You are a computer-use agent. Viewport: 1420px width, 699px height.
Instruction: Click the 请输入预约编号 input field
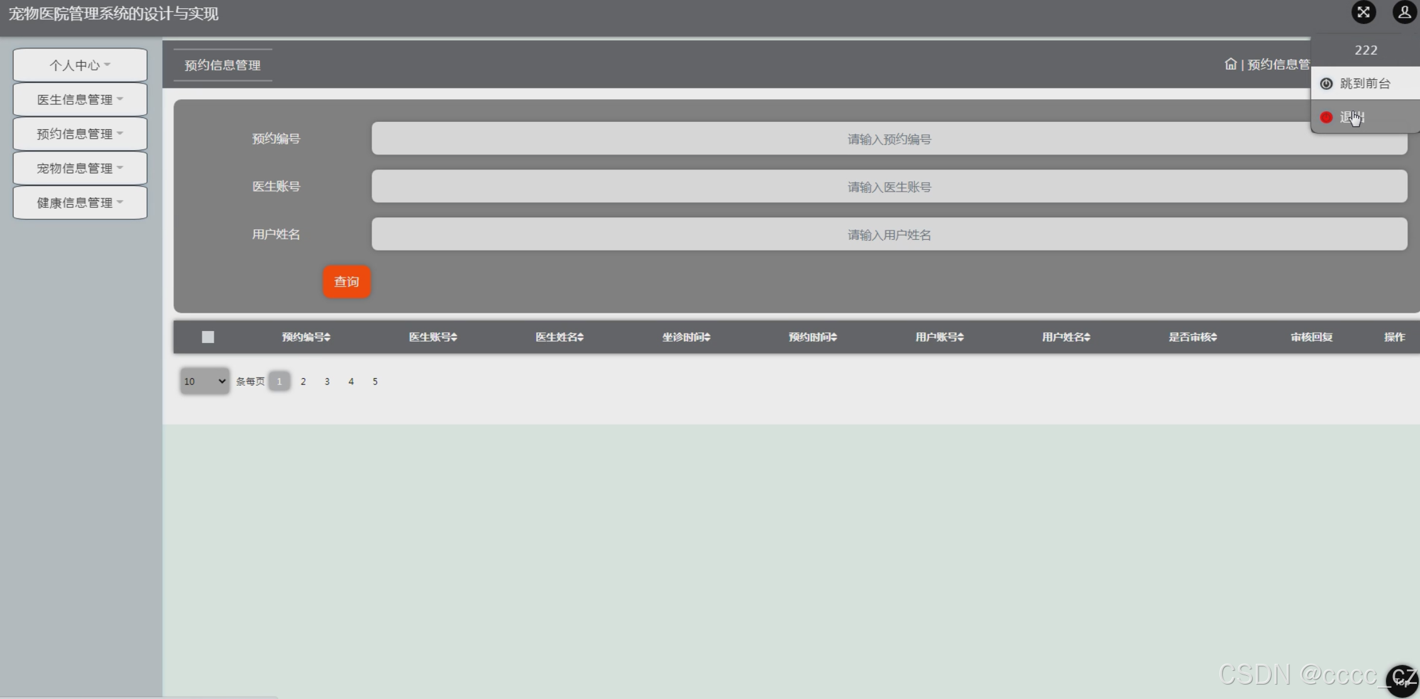click(889, 139)
